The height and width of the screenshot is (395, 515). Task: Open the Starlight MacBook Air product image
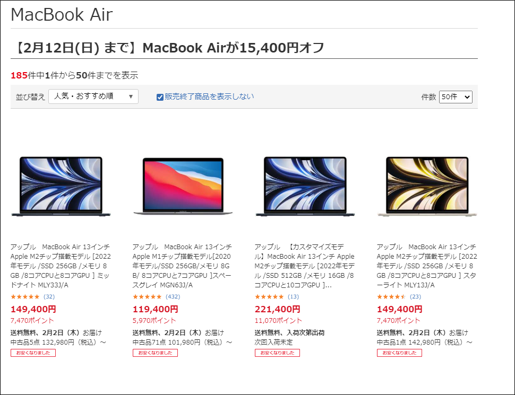tap(427, 186)
